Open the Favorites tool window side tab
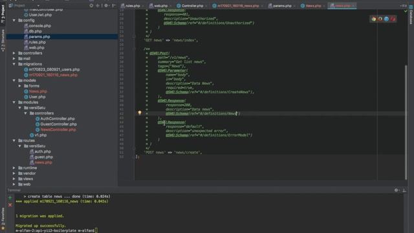414x233 pixels. pos(3,219)
